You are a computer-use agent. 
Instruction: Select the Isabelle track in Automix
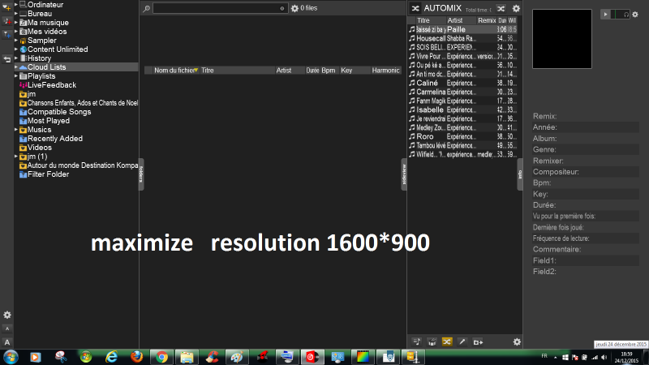tap(462, 109)
